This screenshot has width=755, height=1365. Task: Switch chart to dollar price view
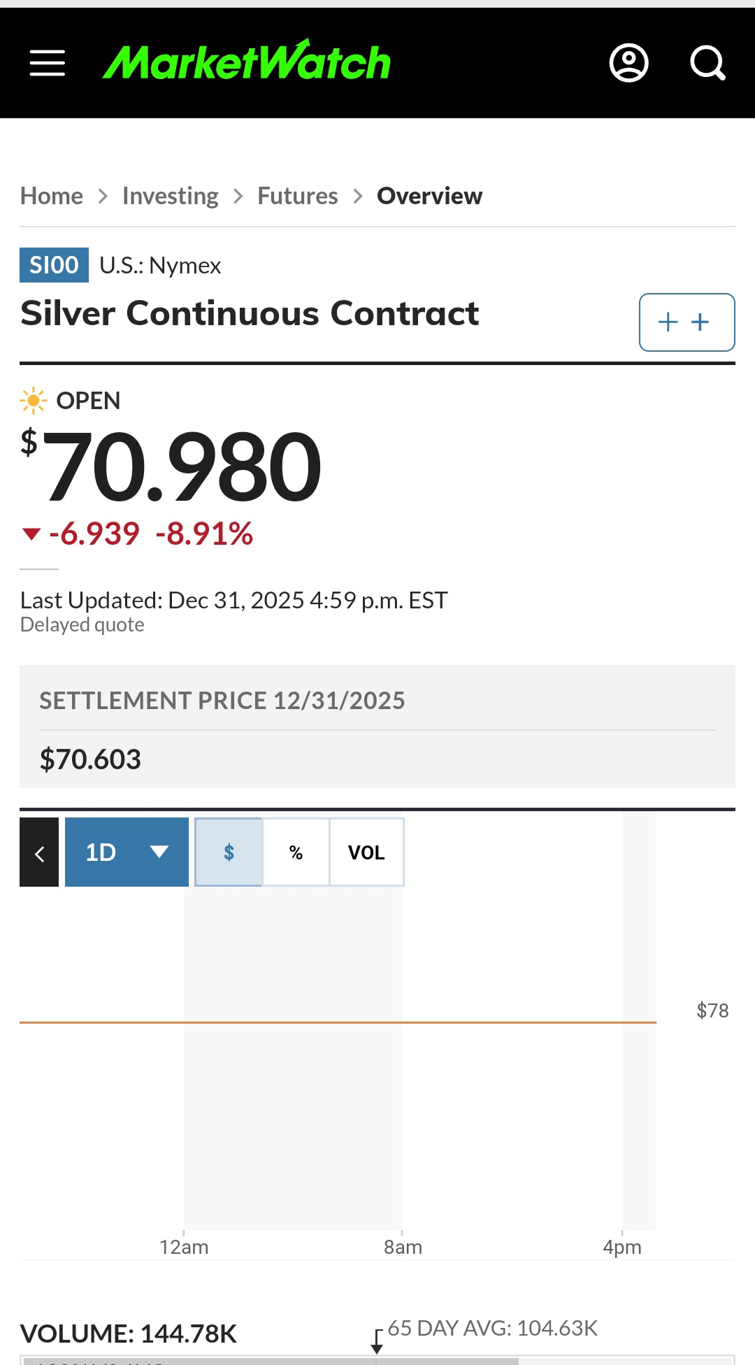(229, 852)
